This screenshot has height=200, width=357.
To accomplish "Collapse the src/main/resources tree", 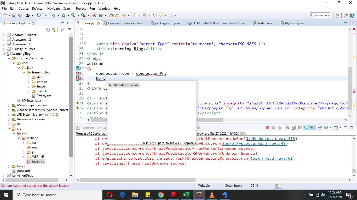I will (x=9, y=58).
